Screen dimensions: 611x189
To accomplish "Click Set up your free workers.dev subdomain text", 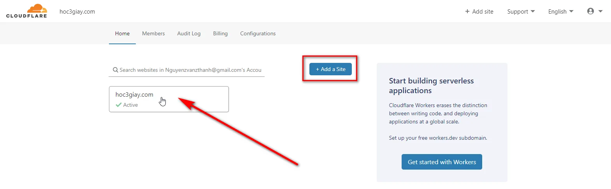I will (438, 138).
